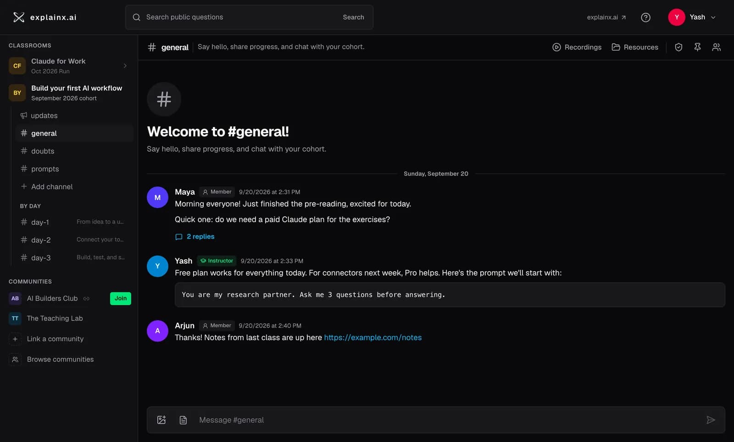734x442 pixels.
Task: Attach a file using the document icon
Action: click(183, 420)
